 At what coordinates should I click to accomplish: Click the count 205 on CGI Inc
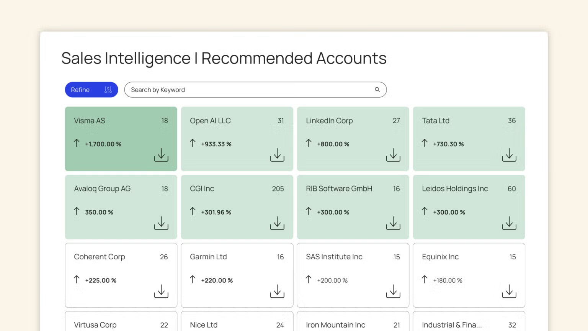[x=278, y=189]
